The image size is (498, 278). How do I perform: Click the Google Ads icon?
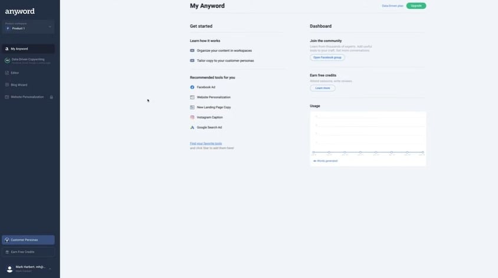[192, 127]
